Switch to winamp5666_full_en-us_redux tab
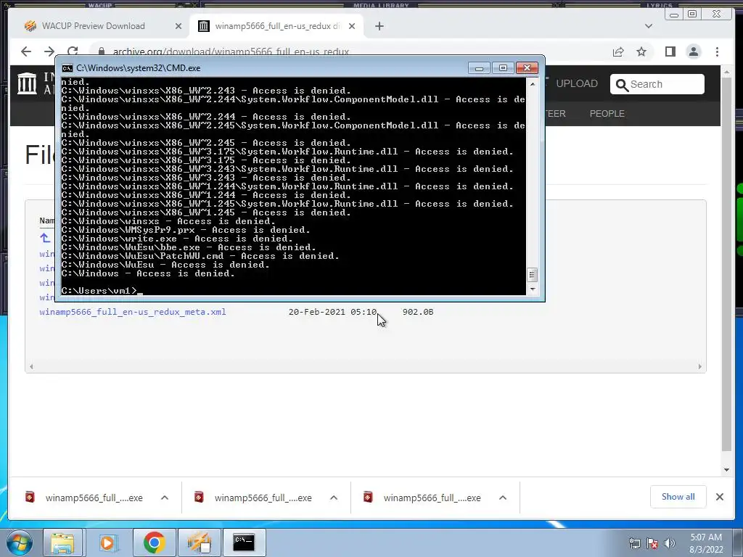 278,26
